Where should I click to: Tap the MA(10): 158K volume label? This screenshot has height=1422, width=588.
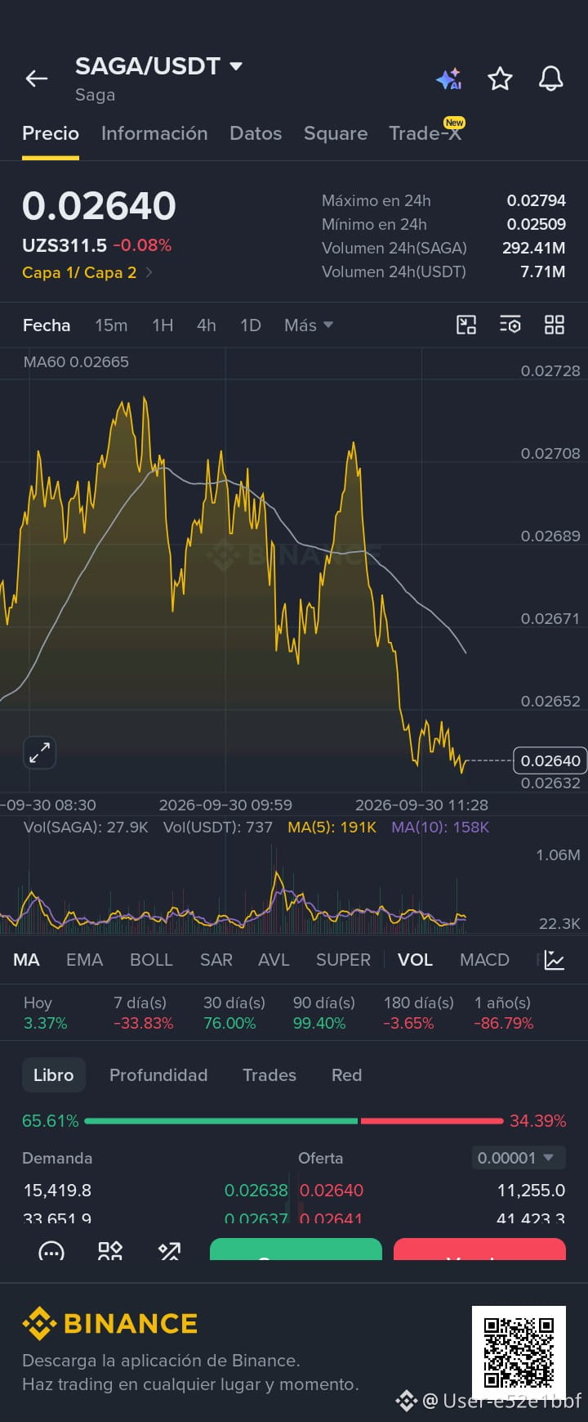(440, 828)
